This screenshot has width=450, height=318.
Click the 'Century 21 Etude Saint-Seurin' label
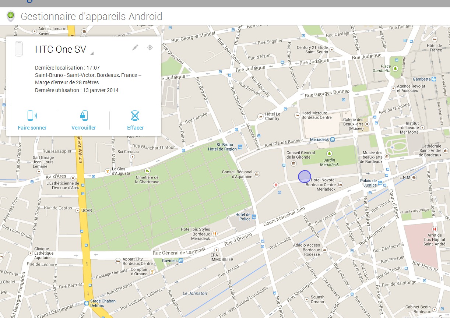tap(312, 50)
